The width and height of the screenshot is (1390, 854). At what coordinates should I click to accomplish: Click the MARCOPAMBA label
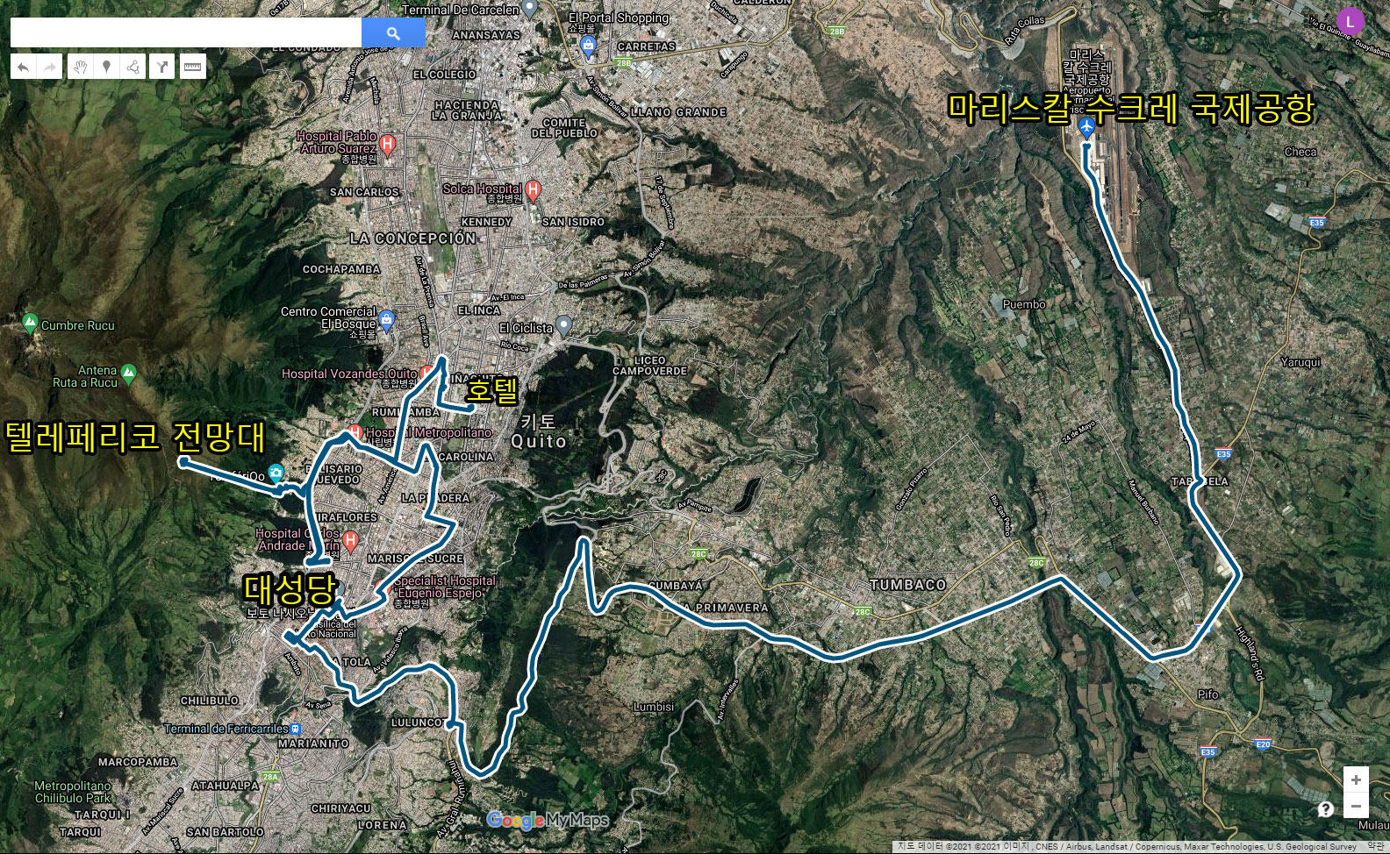click(x=138, y=762)
